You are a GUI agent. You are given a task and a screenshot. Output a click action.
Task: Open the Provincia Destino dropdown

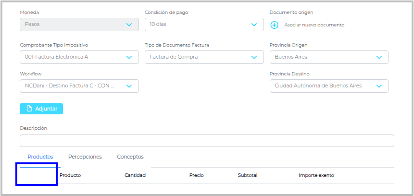pos(329,86)
